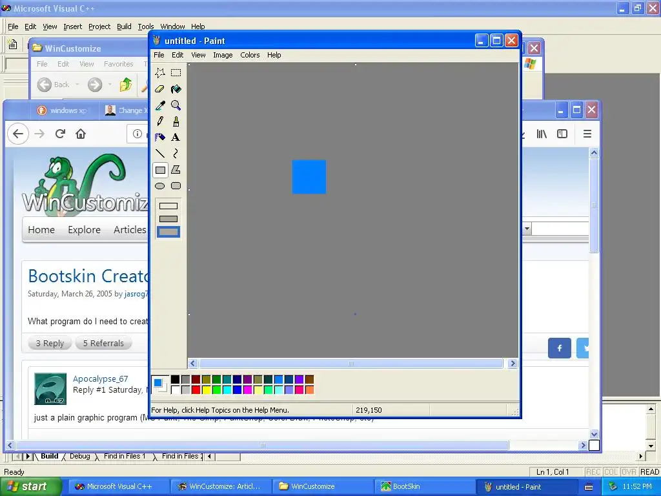The width and height of the screenshot is (661, 496).
Task: Click the browser Back arrow button
Action: pos(17,134)
